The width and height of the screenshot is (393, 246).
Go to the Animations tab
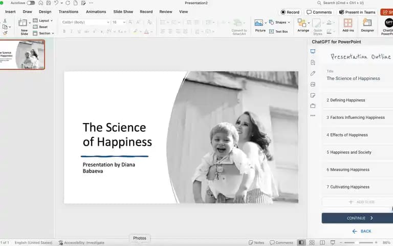click(96, 12)
